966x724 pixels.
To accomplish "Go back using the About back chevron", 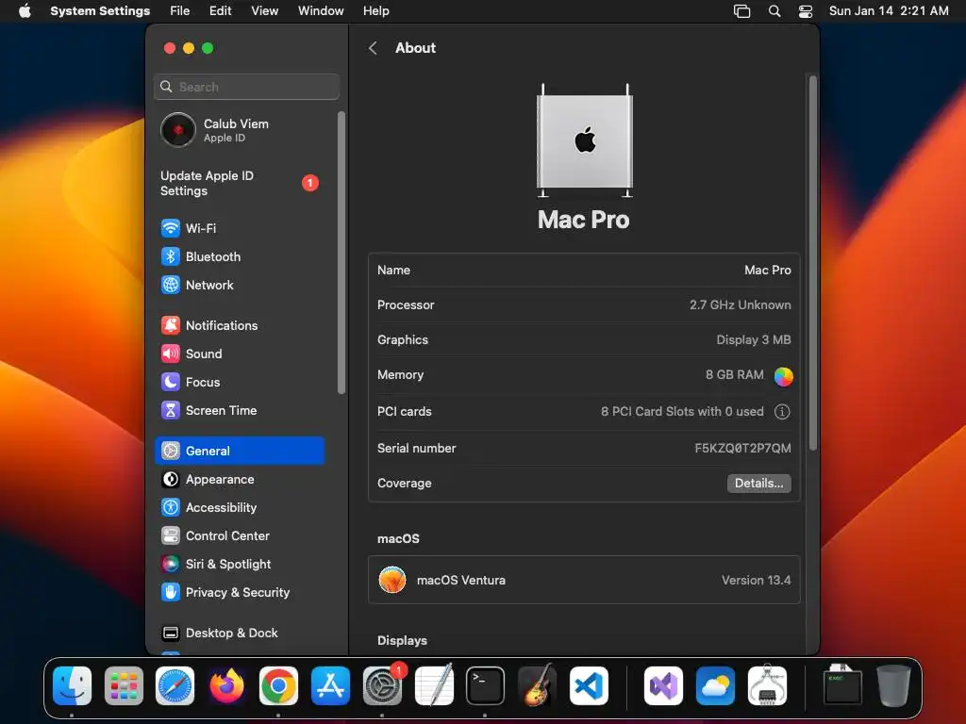I will (373, 48).
